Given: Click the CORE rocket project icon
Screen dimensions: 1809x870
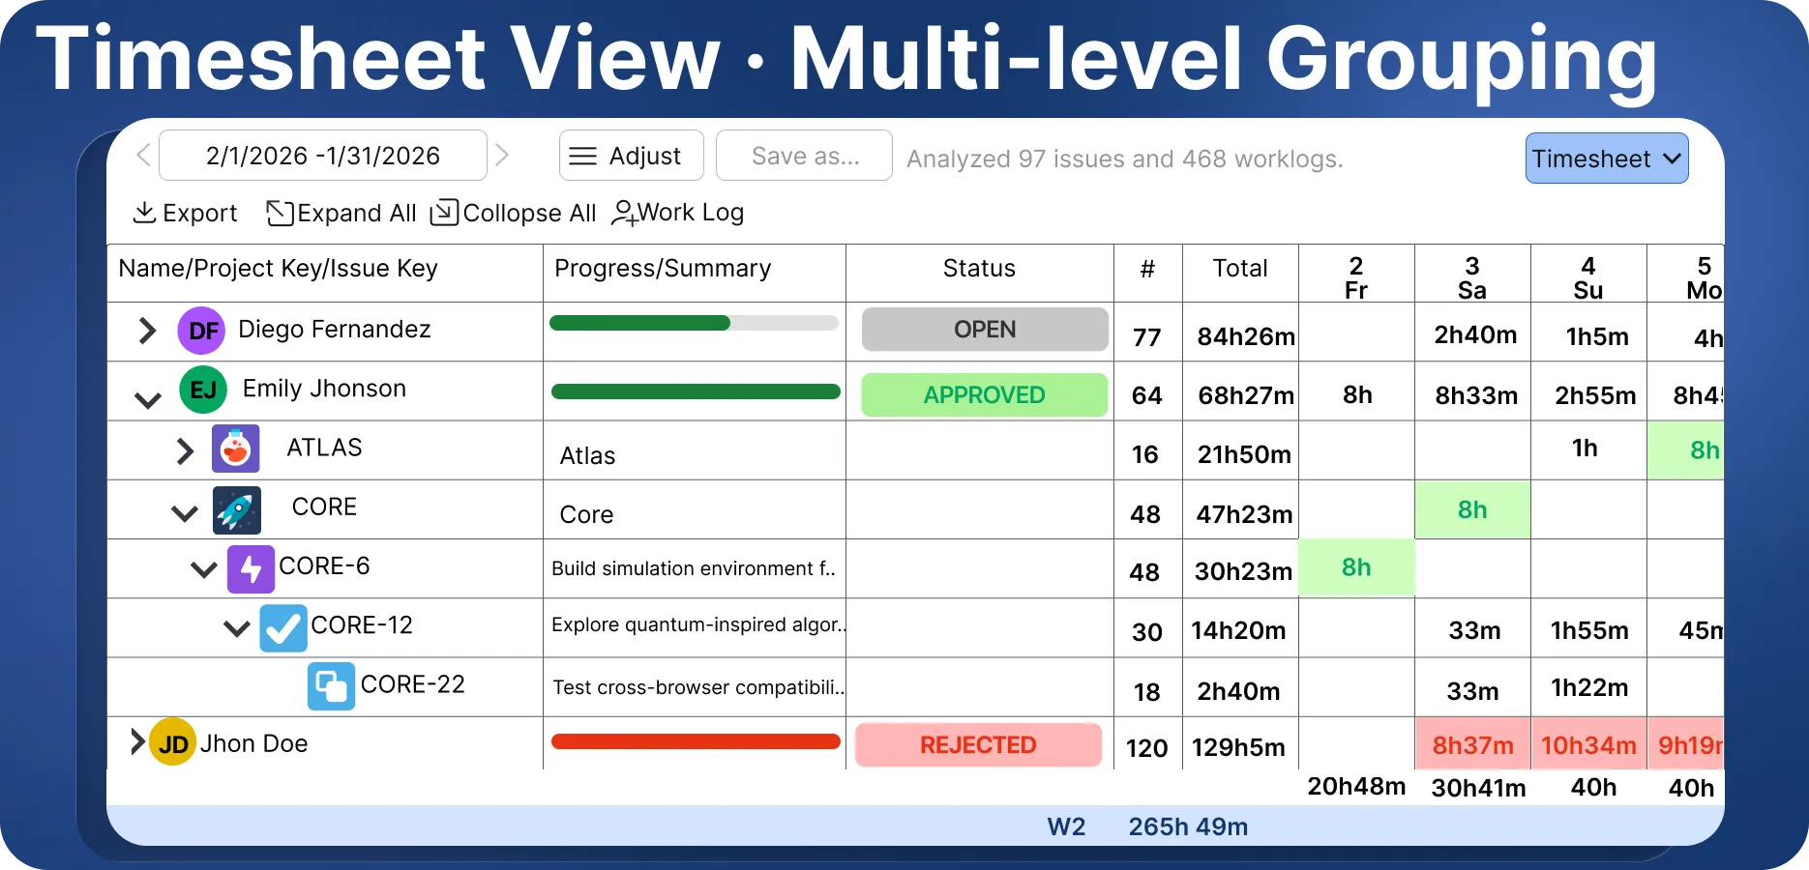Looking at the screenshot, I should click(237, 510).
